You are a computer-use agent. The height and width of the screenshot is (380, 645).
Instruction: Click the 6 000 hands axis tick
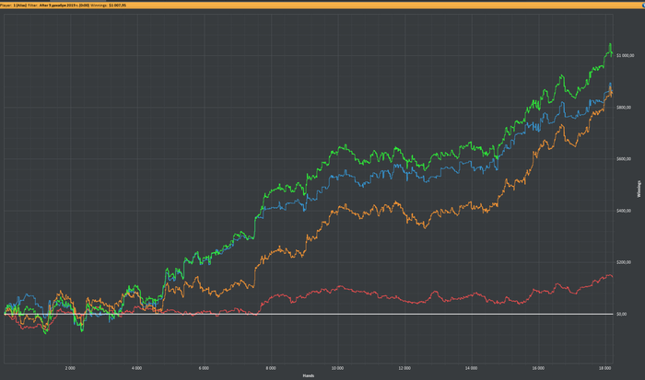point(204,368)
